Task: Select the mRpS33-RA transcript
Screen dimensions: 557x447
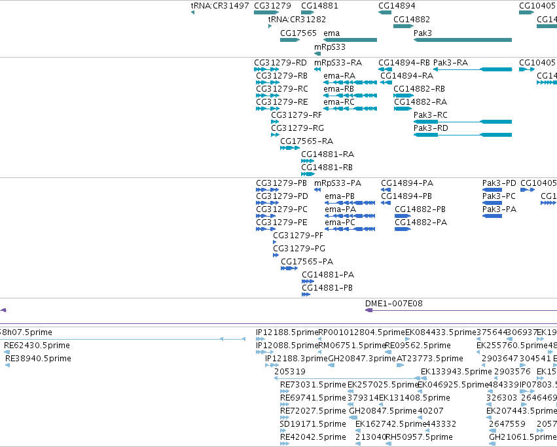Action: [317, 69]
